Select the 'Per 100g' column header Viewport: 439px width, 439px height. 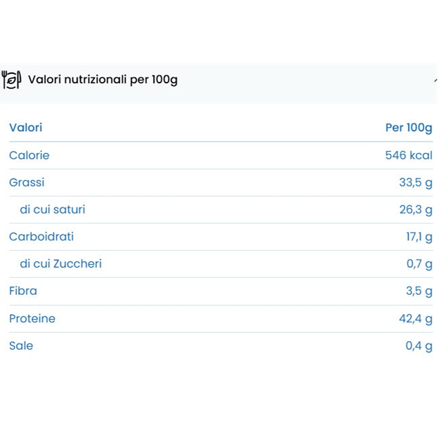pyautogui.click(x=409, y=127)
